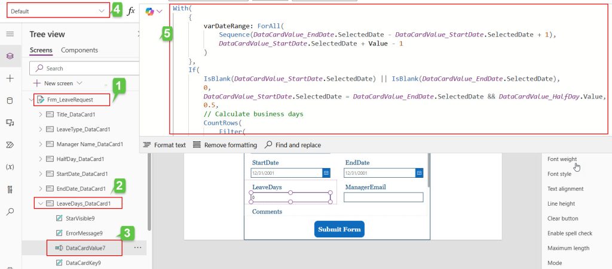
Task: Switch to the Screens tab
Action: pyautogui.click(x=41, y=50)
